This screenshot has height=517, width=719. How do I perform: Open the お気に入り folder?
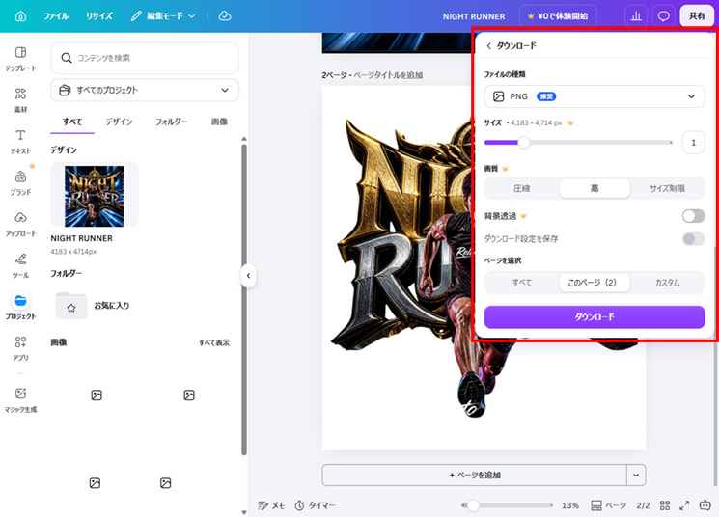point(93,305)
